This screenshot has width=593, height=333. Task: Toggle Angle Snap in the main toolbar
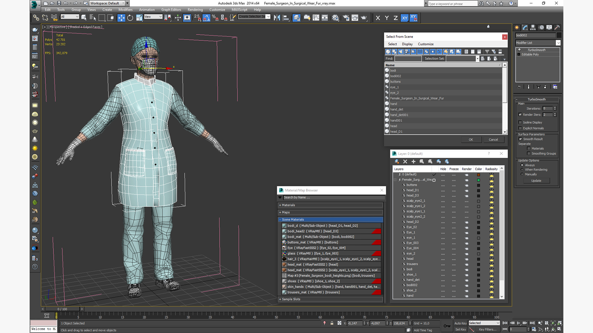(206, 18)
